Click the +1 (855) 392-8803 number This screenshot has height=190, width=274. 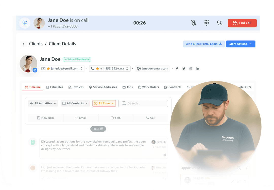click(x=63, y=26)
